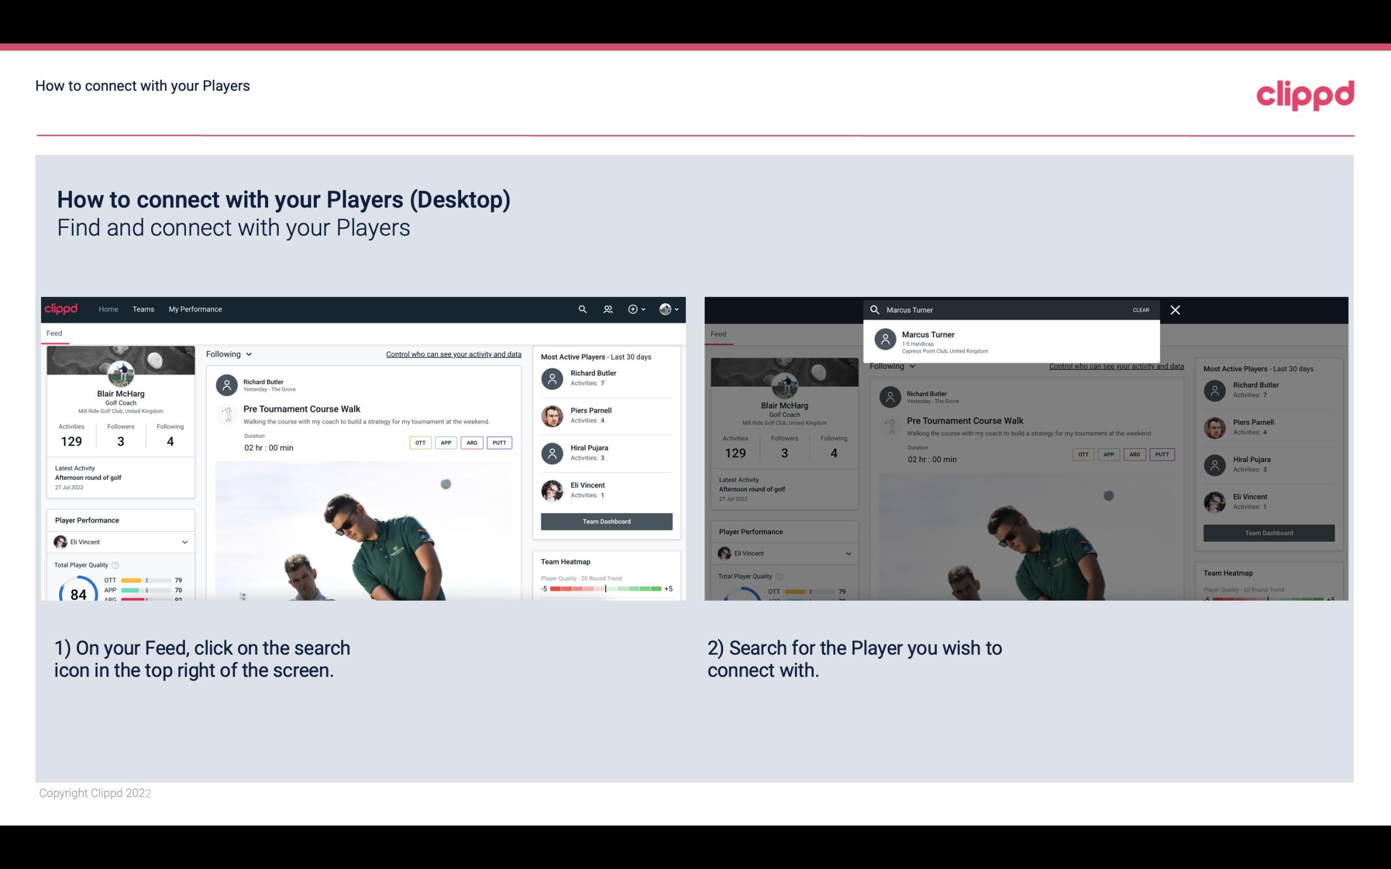Click the Team Dashboard button

[x=606, y=520]
